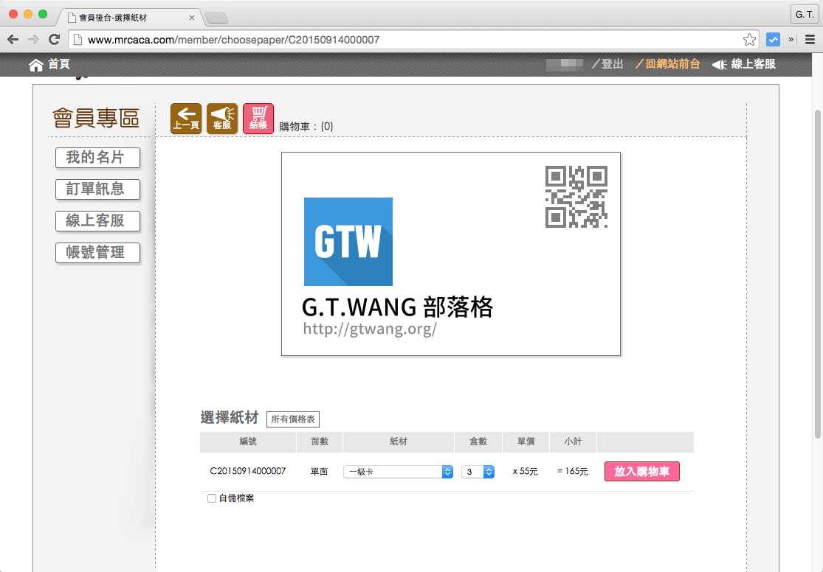Open Chrome hamburger menu icon

[810, 40]
